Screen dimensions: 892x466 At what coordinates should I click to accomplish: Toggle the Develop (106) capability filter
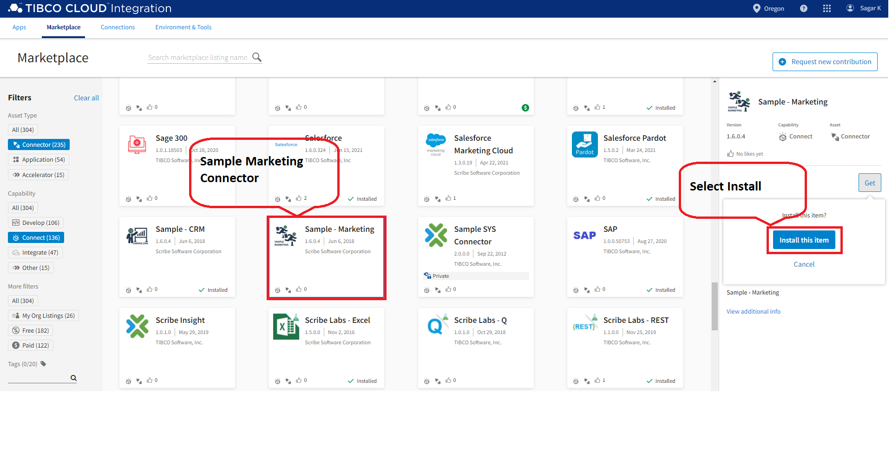tap(36, 223)
